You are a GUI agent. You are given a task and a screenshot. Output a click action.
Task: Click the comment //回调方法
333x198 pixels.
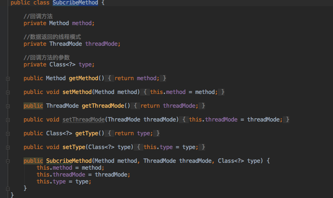click(x=38, y=16)
